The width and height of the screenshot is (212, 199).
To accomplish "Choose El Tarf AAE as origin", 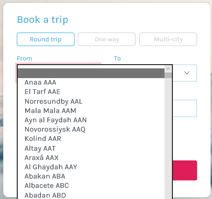I will point(91,92).
